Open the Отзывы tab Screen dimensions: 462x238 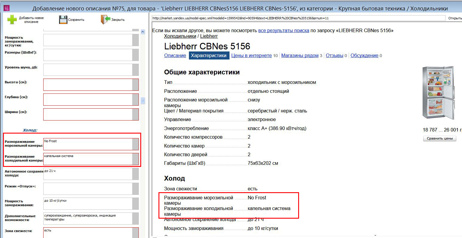coord(334,55)
